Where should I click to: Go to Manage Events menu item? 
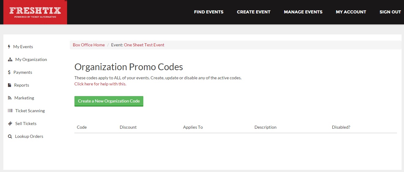(303, 12)
